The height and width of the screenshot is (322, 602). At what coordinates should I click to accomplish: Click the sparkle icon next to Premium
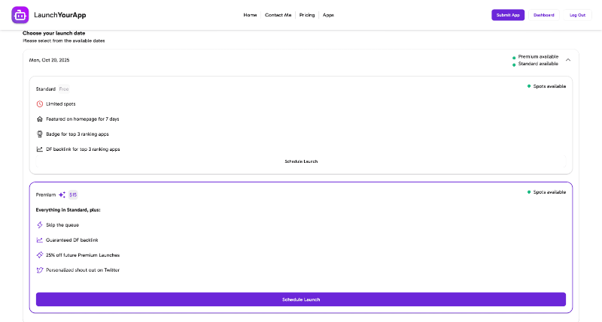62,194
